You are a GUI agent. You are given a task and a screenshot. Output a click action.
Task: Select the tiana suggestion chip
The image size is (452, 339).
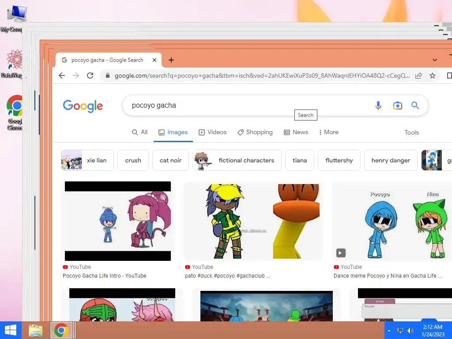[300, 160]
